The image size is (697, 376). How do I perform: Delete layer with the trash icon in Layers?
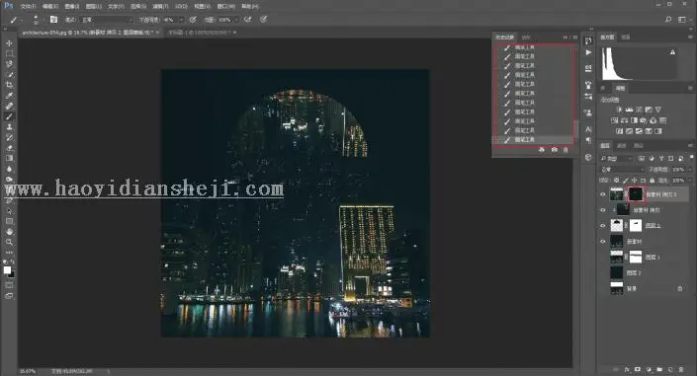[x=681, y=369]
